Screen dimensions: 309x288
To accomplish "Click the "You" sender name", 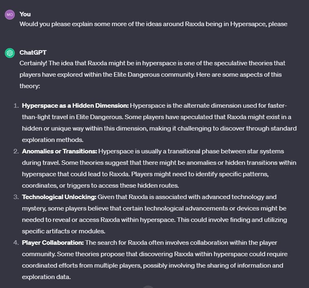I will 25,14.
